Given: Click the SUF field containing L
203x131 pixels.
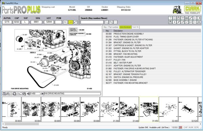Looking at the screenshot, I should pyautogui.click(x=25, y=22).
